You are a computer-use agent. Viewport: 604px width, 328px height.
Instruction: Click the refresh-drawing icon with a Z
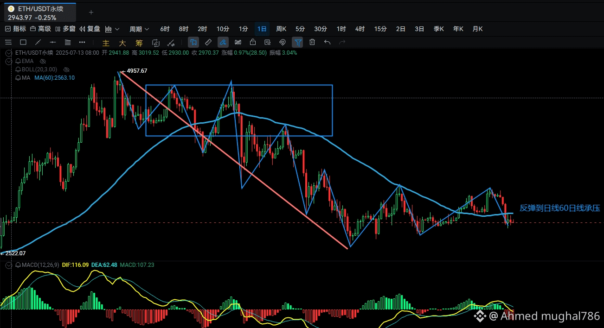click(x=155, y=43)
